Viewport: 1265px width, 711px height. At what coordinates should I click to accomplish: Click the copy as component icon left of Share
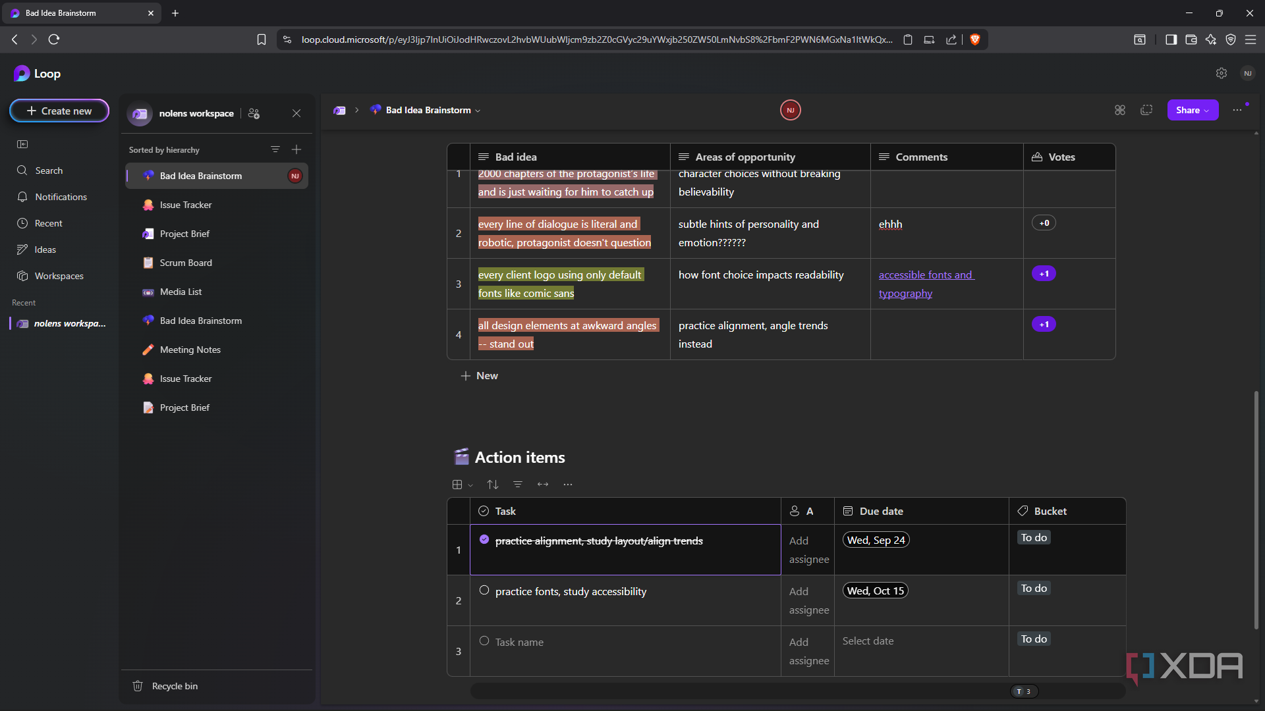(1146, 110)
